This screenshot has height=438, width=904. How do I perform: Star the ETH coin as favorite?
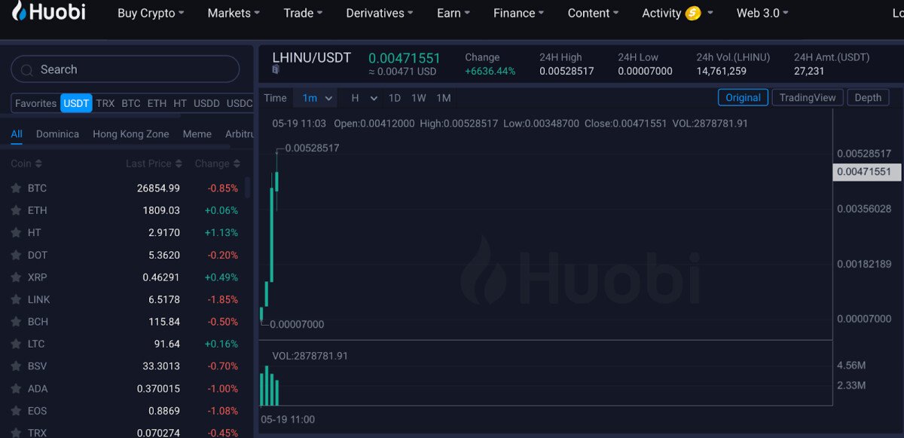pyautogui.click(x=16, y=210)
